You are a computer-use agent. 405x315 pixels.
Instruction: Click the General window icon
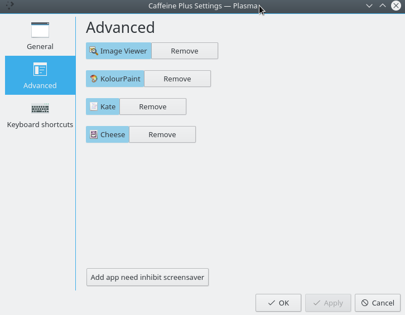pos(40,30)
